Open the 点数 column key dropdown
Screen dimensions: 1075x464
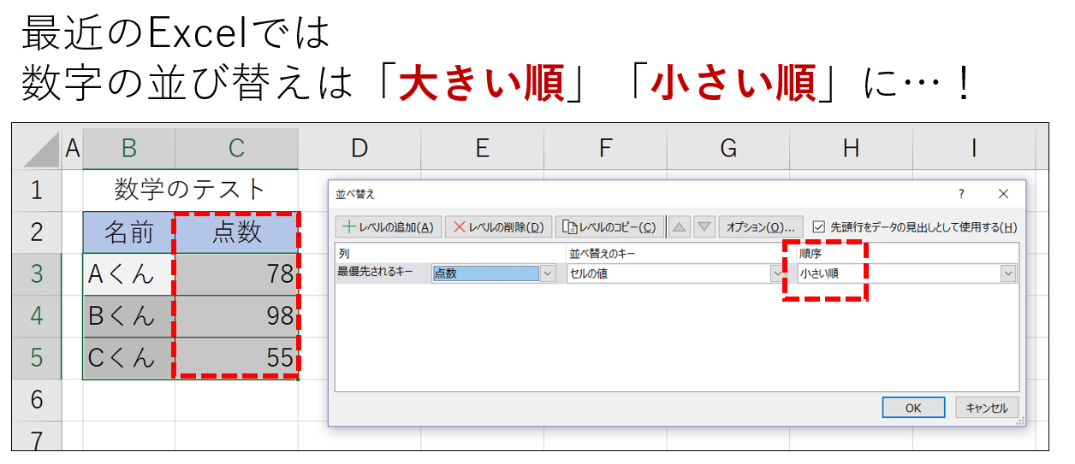pos(548,273)
